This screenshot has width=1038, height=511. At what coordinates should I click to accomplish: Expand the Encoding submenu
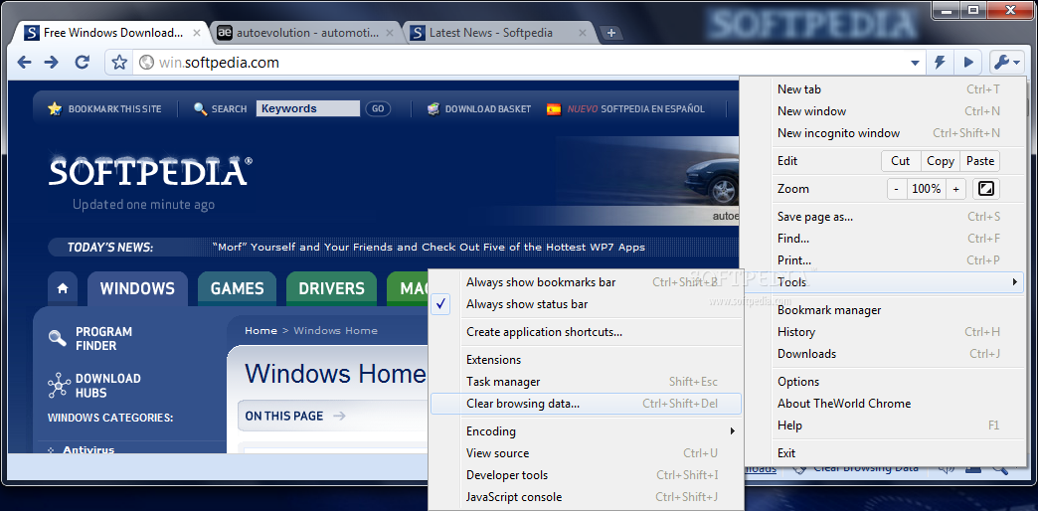[x=586, y=431]
